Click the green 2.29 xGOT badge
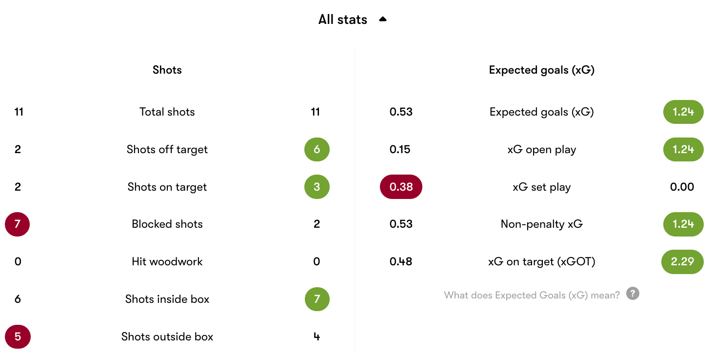This screenshot has width=714, height=356. tap(682, 261)
